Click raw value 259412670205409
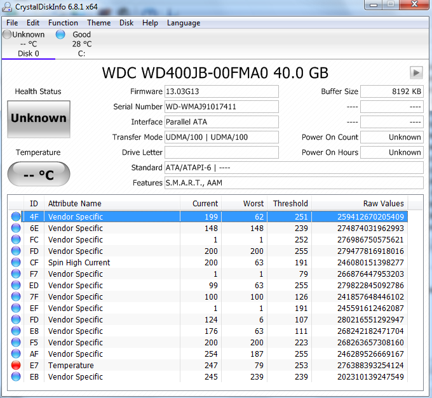The width and height of the screenshot is (432, 398). [370, 217]
